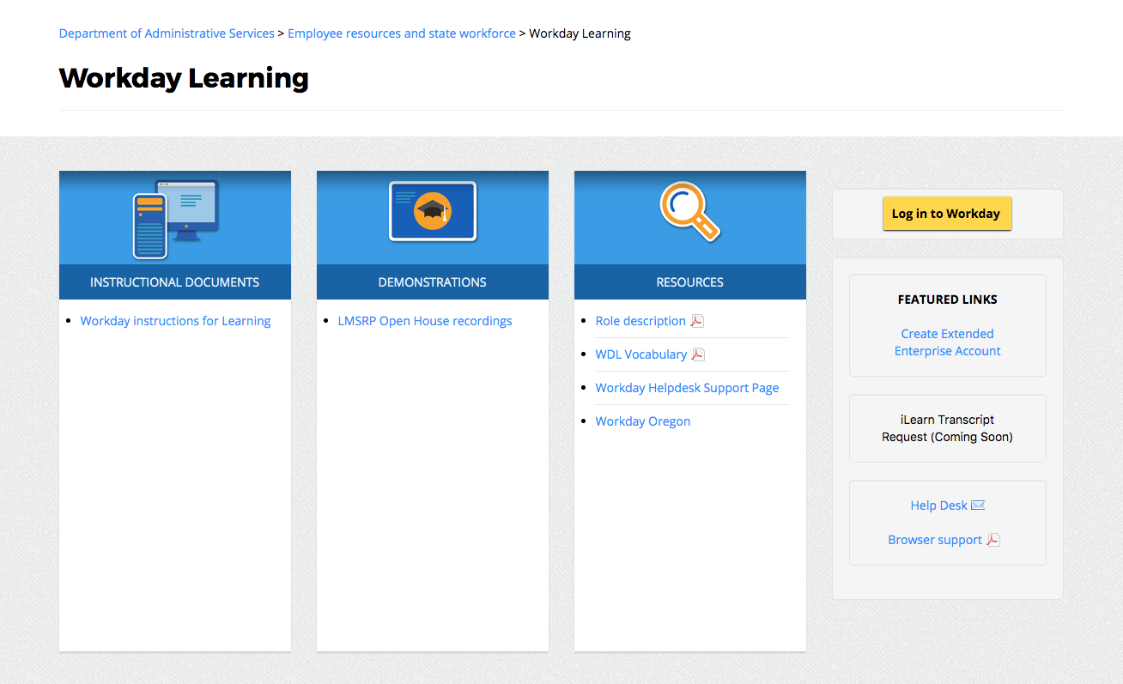The height and width of the screenshot is (684, 1123).
Task: Click the Browser support PDF icon
Action: [993, 539]
